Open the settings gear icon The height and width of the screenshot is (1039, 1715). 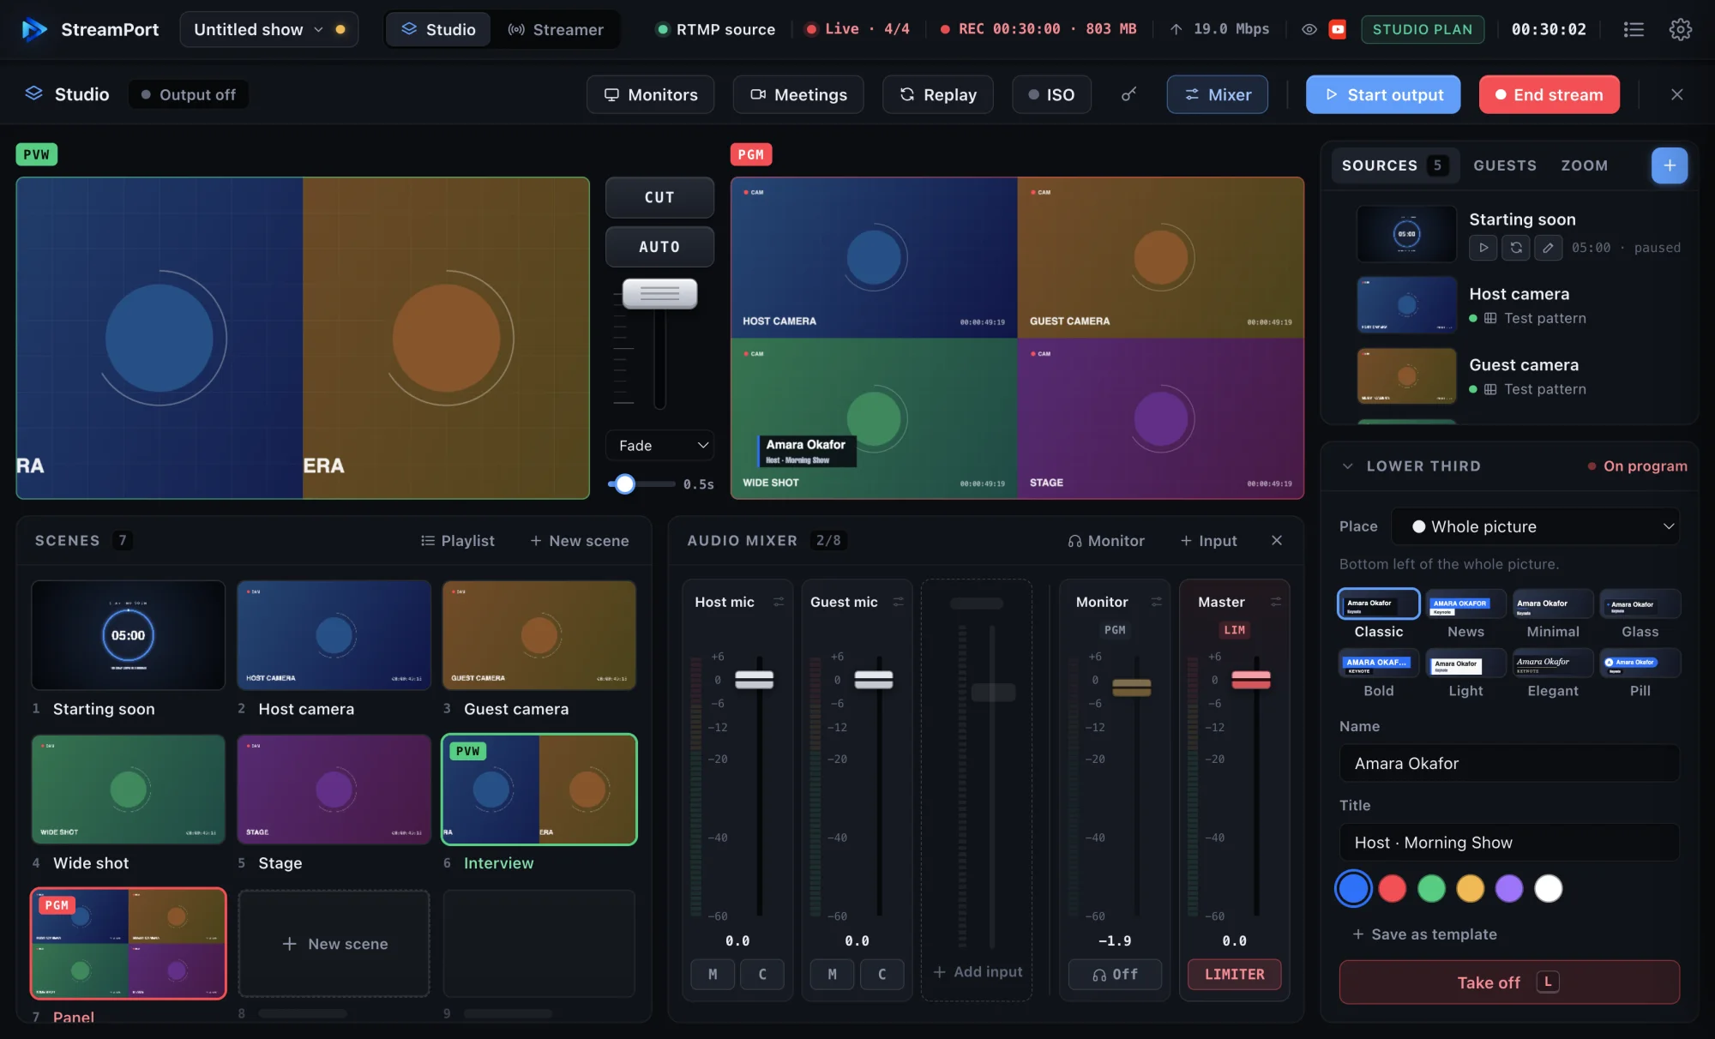(1680, 29)
